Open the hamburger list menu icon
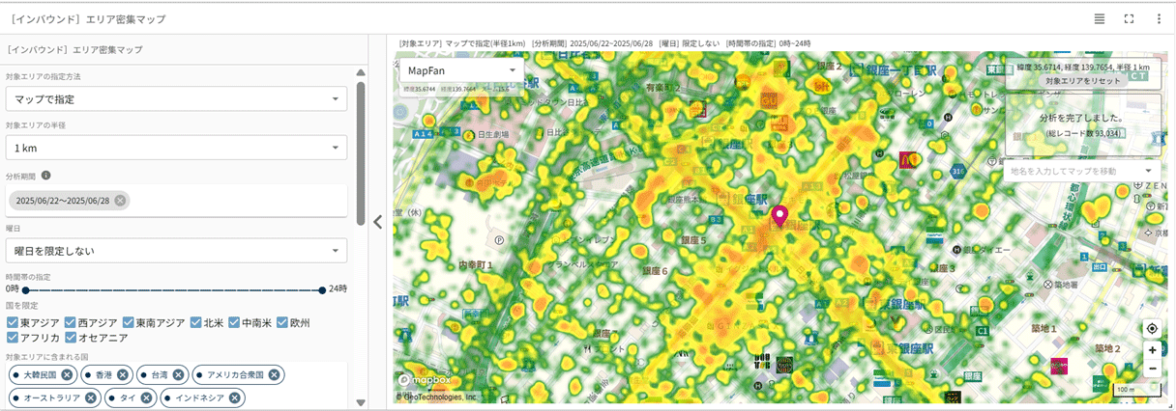This screenshot has width=1176, height=411. tap(1100, 18)
